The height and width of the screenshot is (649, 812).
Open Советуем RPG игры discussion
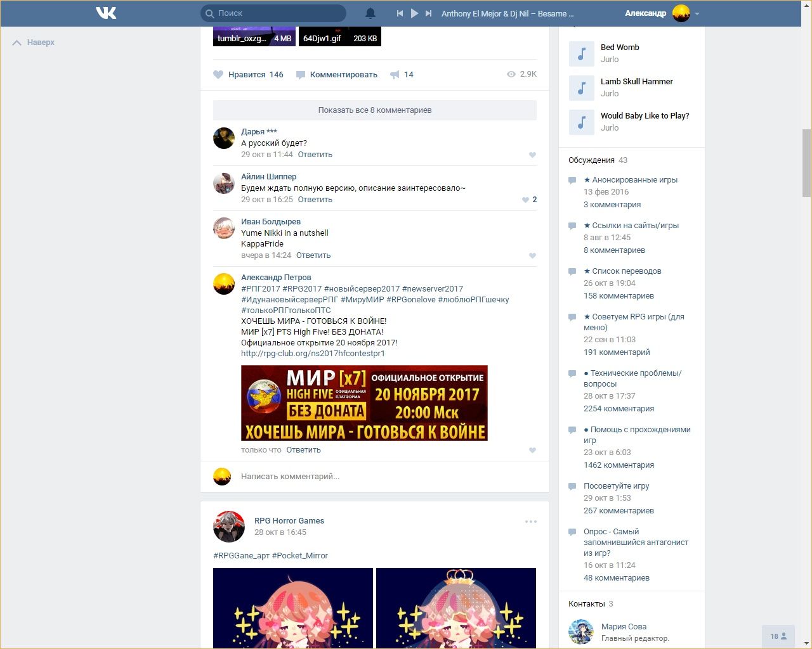[x=634, y=322]
